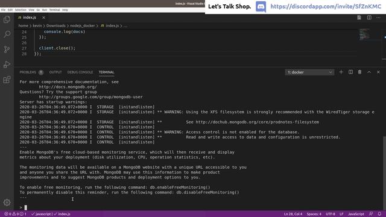Click the 'console.log(docs)' code line
Screen dimensions: 386x217
point(65,31)
